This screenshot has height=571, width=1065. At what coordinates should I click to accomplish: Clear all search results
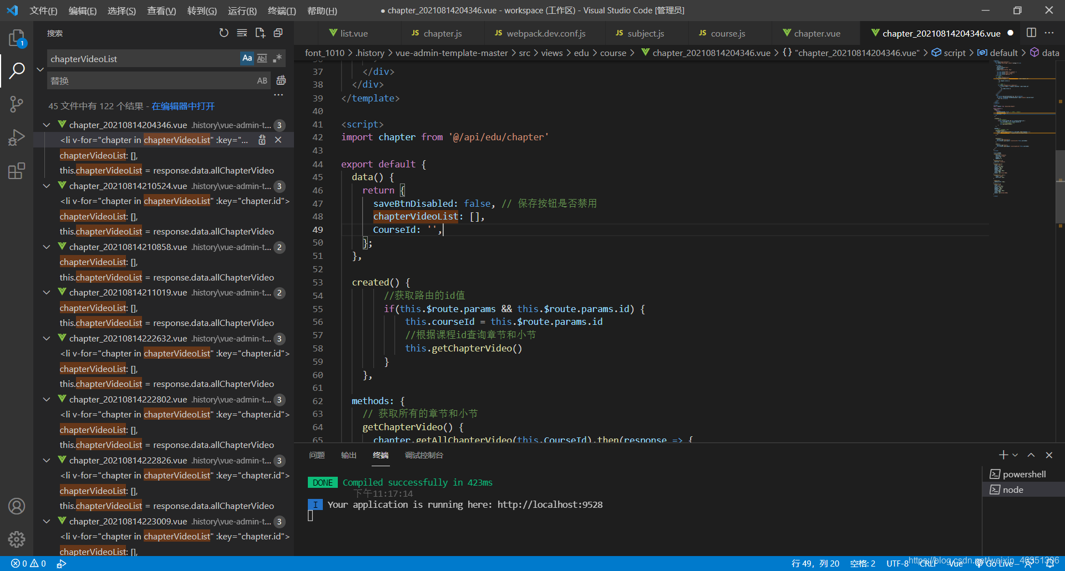pos(242,33)
